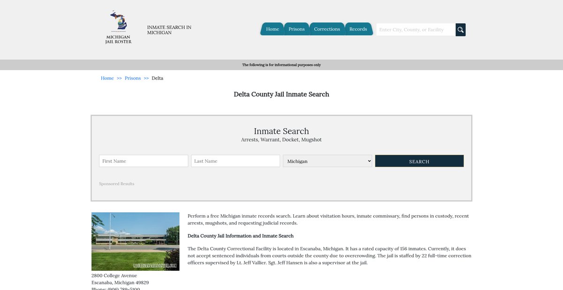Click the 'Delta County Jail Information and Inmate Search' subheading
Viewport: 563px width, 290px height.
pos(241,236)
